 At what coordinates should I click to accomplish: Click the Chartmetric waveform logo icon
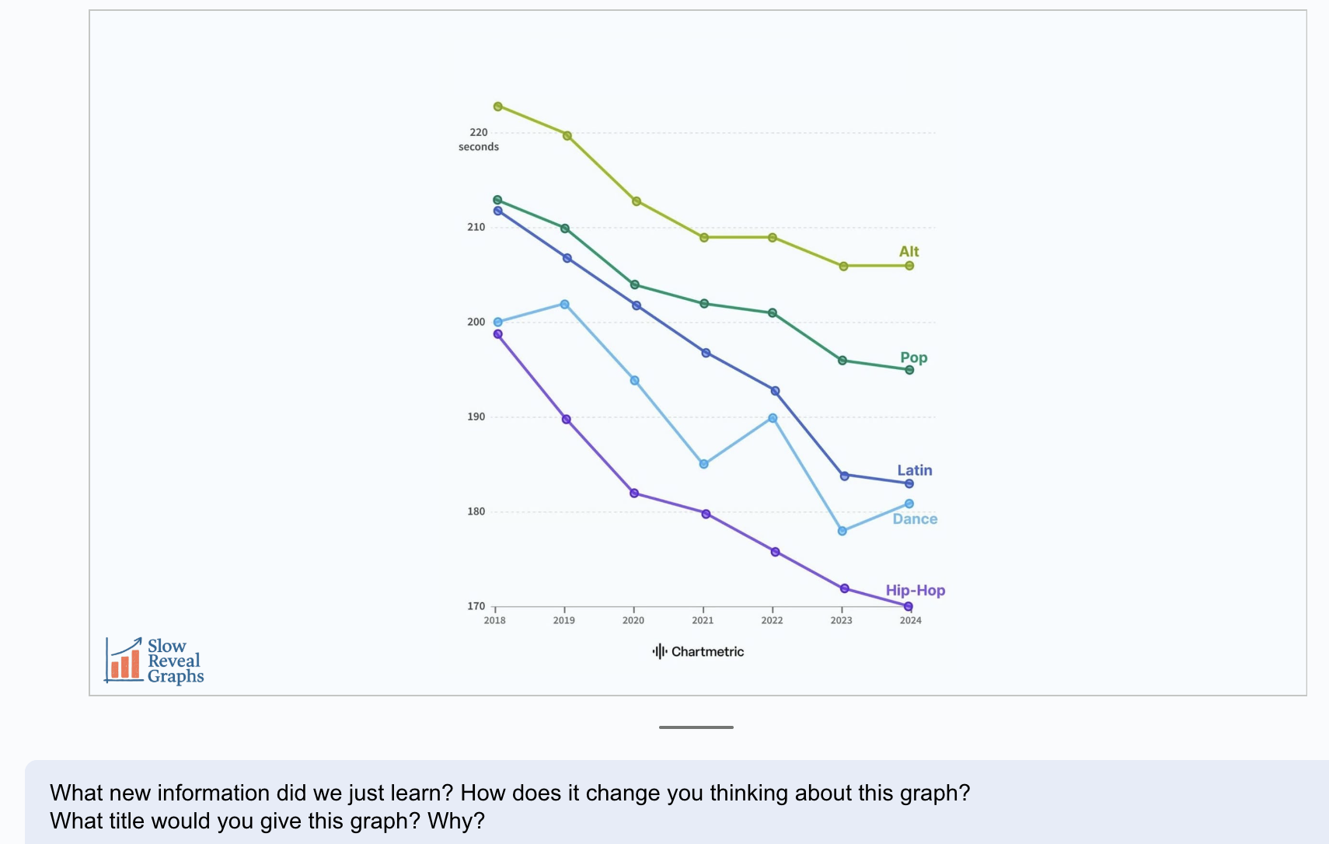pyautogui.click(x=660, y=651)
